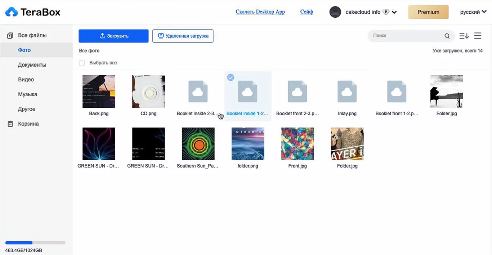This screenshot has height=255, width=492.
Task: Click the premium P badge icon
Action: [386, 12]
